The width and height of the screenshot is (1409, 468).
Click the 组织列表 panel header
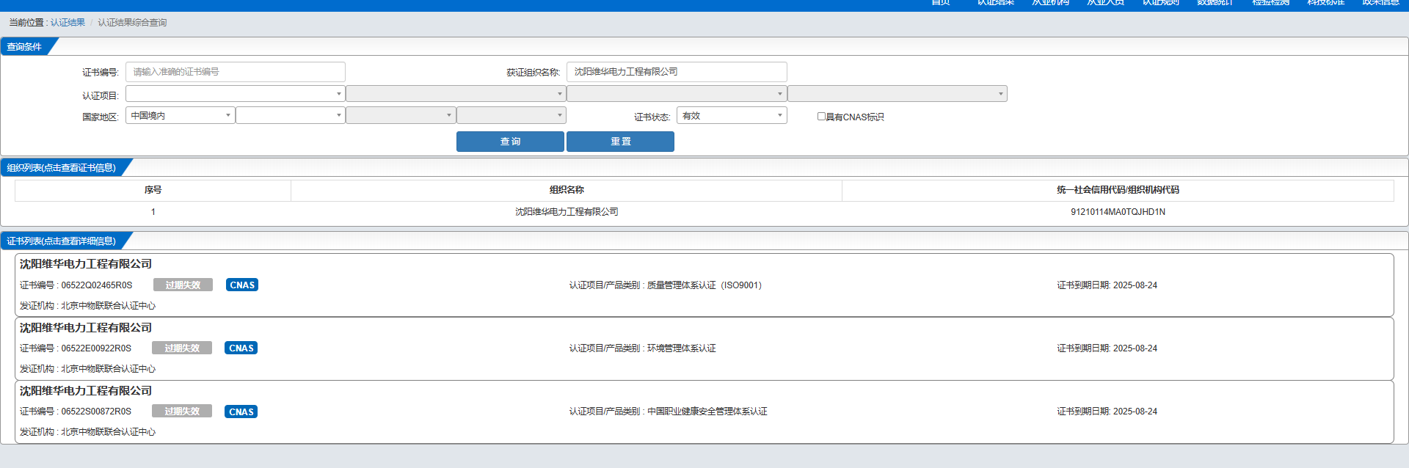(62, 168)
